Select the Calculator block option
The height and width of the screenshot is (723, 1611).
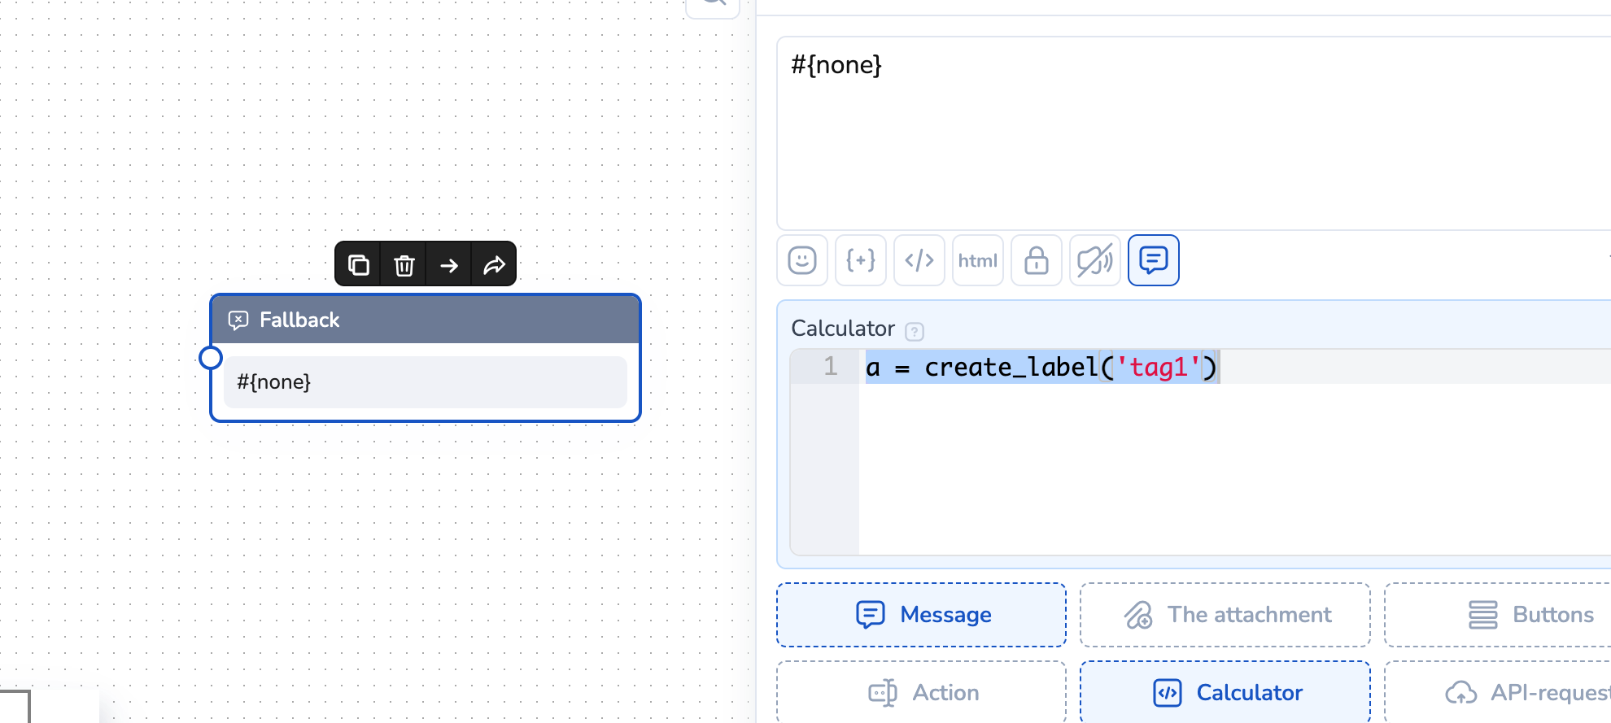(1225, 692)
